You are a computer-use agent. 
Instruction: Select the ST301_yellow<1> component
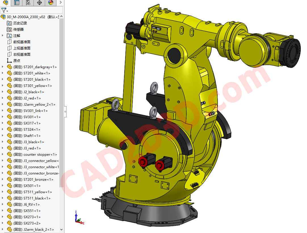click(x=37, y=86)
